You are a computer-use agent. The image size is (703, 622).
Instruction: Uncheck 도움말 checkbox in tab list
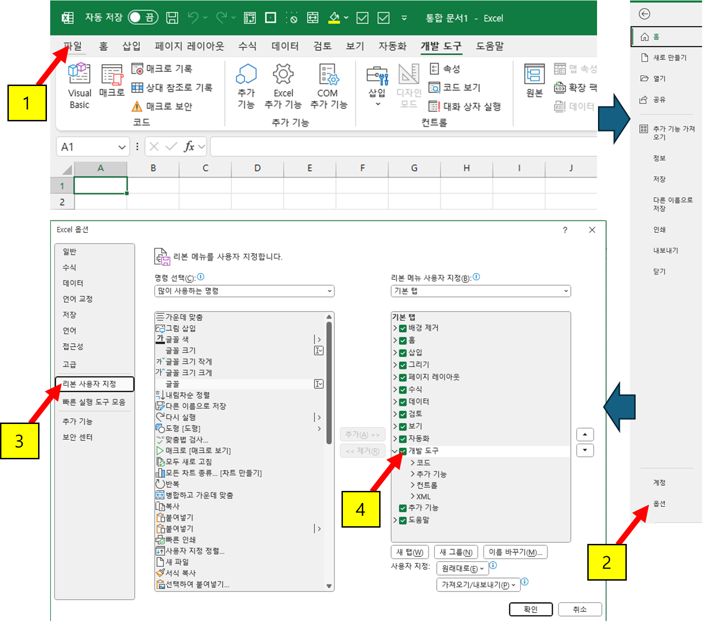coord(403,520)
